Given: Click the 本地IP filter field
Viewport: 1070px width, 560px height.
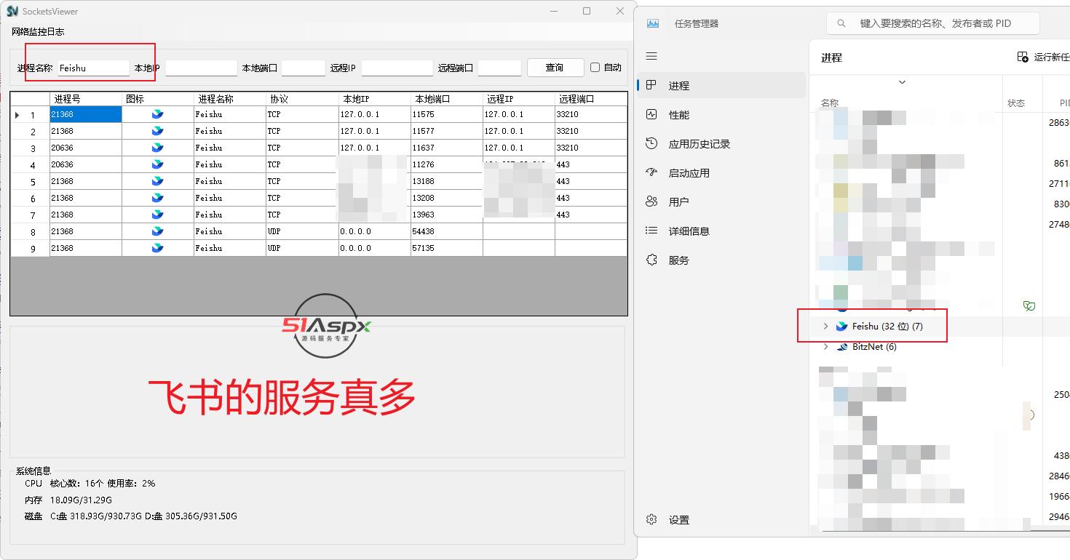Looking at the screenshot, I should click(x=202, y=68).
